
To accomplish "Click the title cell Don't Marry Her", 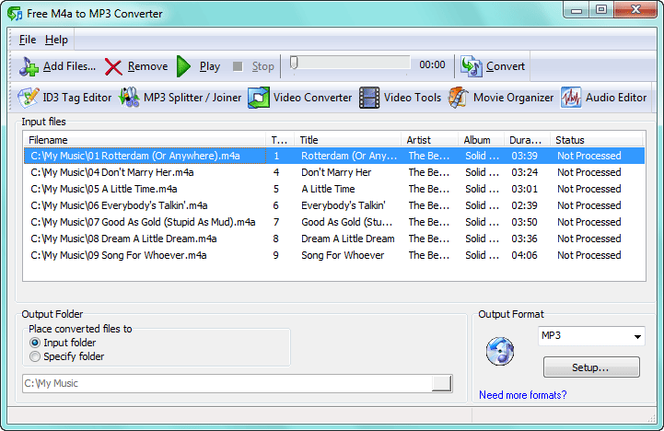I will point(336,172).
